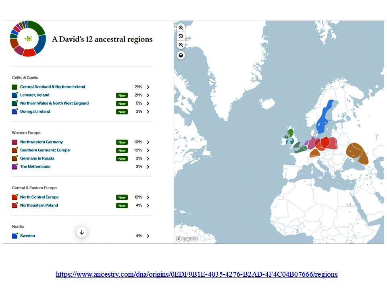Image resolution: width=387 pixels, height=290 pixels.
Task: Click the ancestry donut chart
Action: click(27, 39)
